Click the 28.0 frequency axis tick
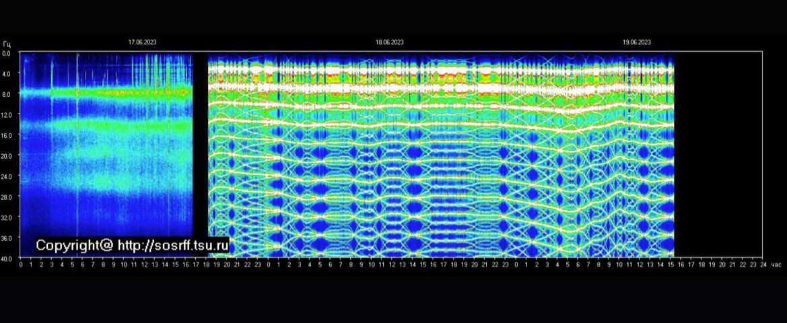The image size is (787, 323). tap(7, 197)
